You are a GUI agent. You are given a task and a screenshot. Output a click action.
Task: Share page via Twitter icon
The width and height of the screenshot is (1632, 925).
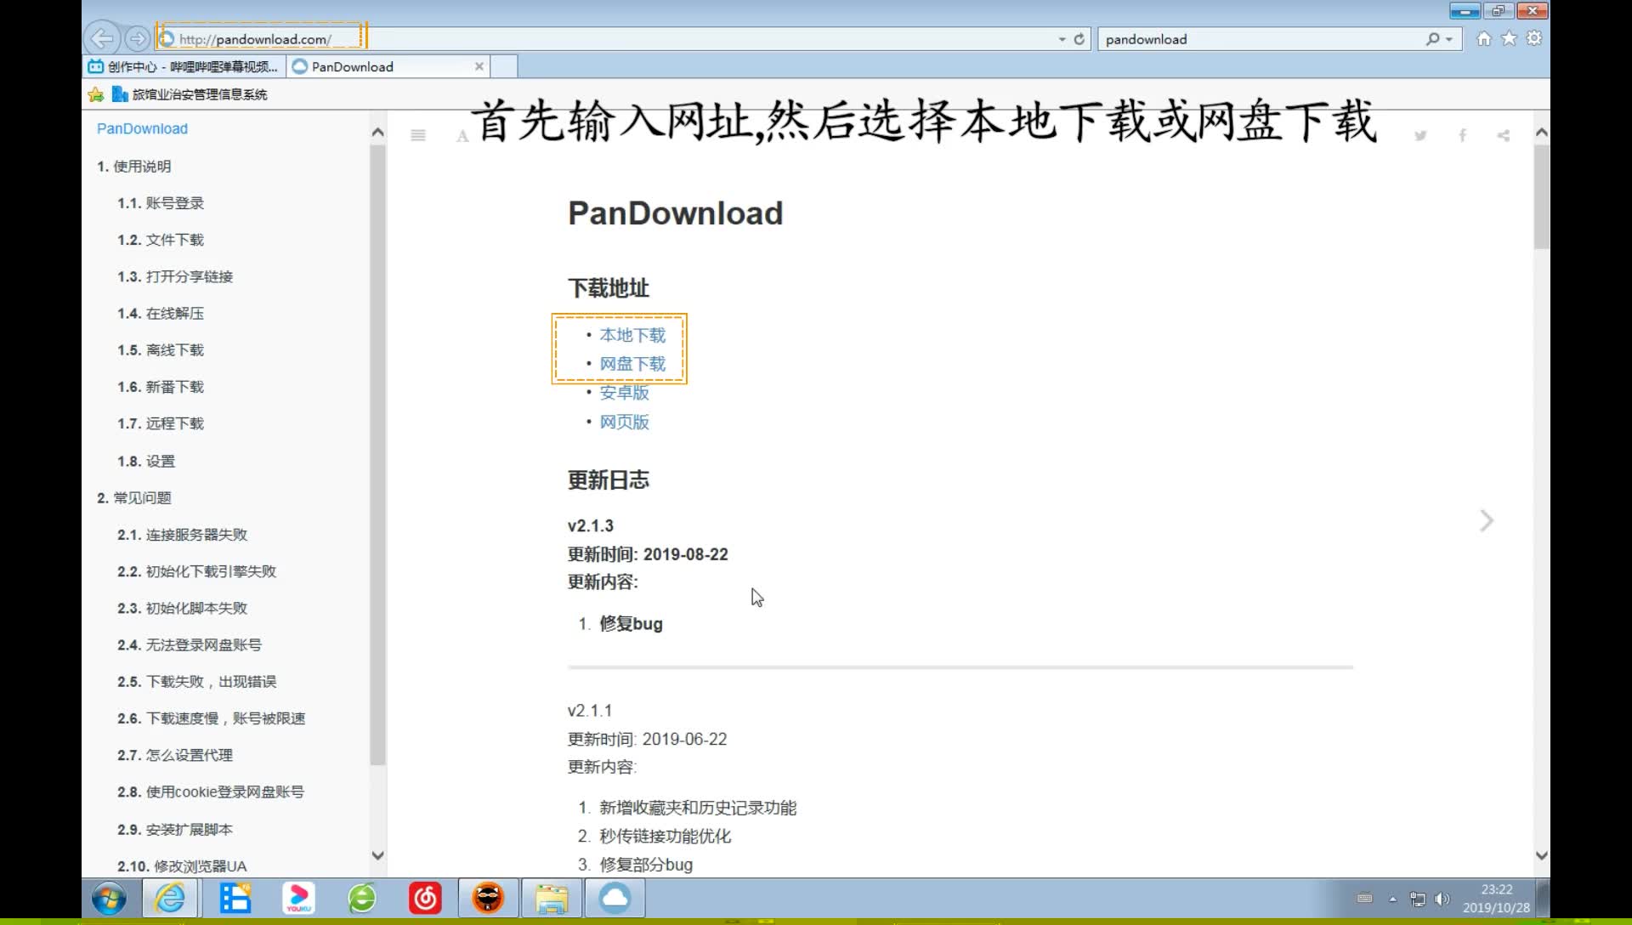1420,135
